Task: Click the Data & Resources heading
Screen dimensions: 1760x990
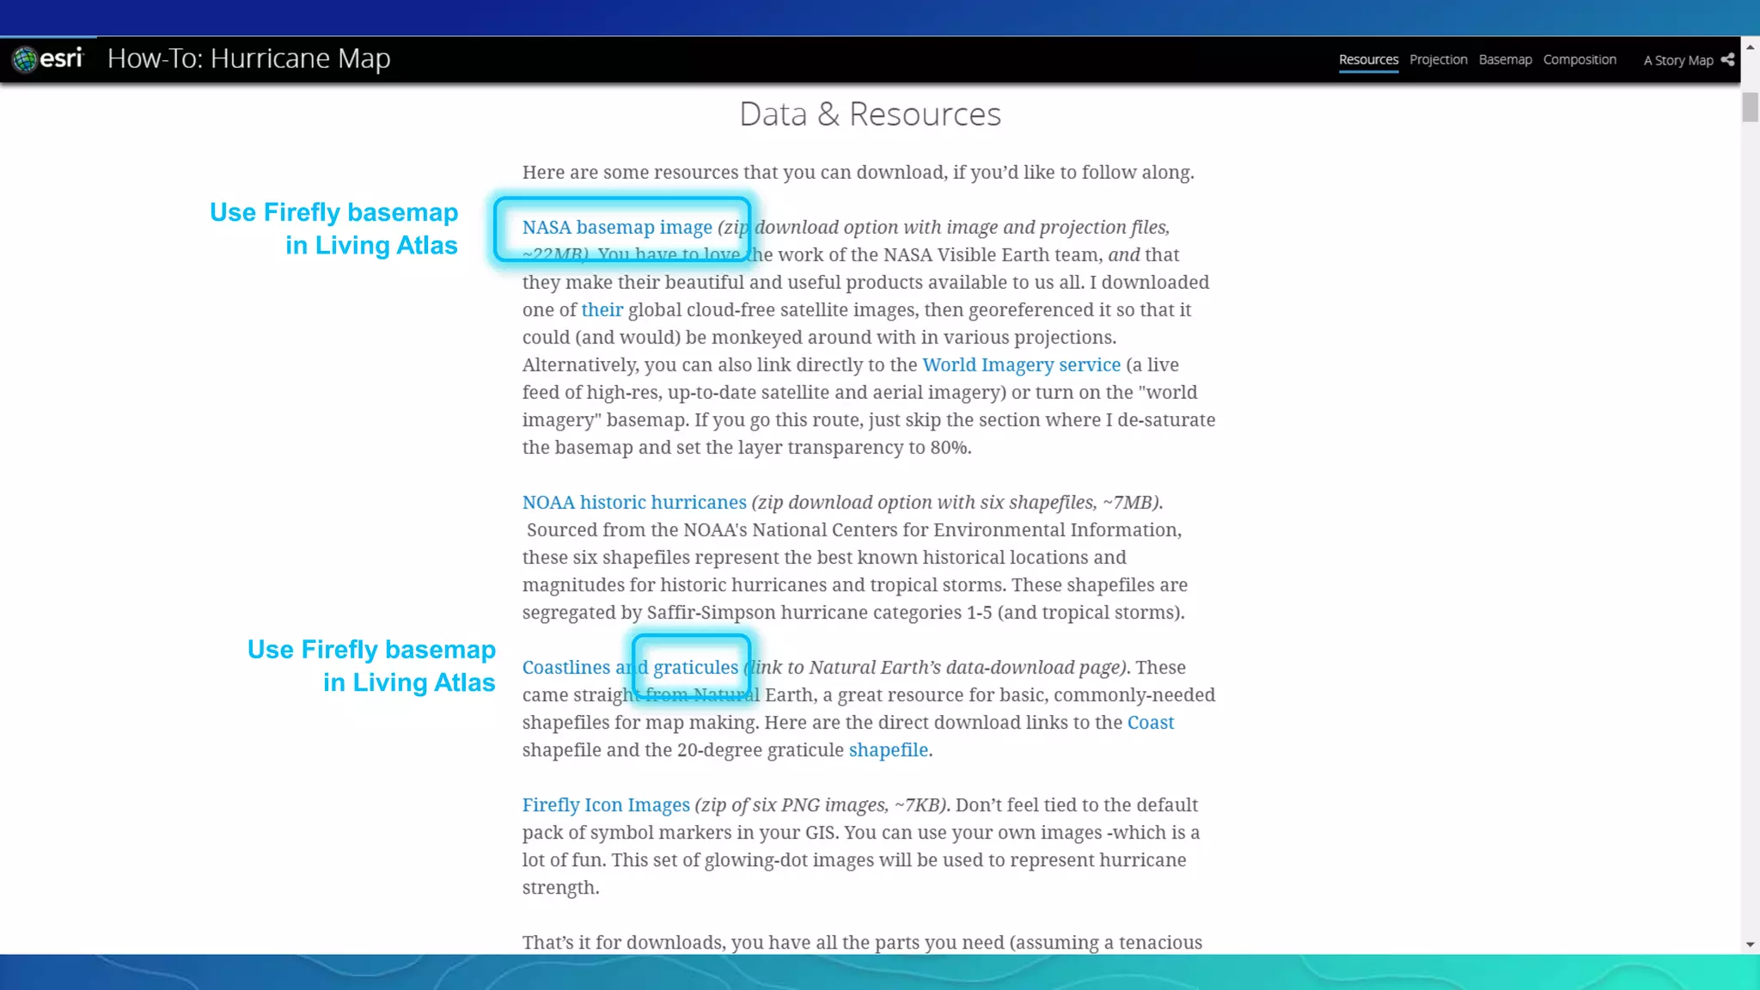Action: tap(870, 113)
